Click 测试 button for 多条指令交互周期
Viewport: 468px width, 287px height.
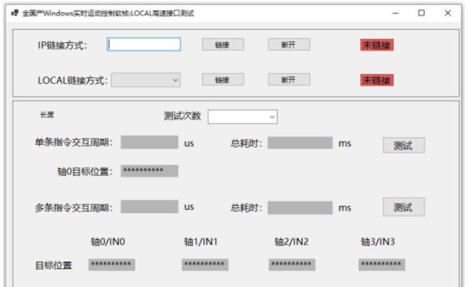[x=403, y=207]
